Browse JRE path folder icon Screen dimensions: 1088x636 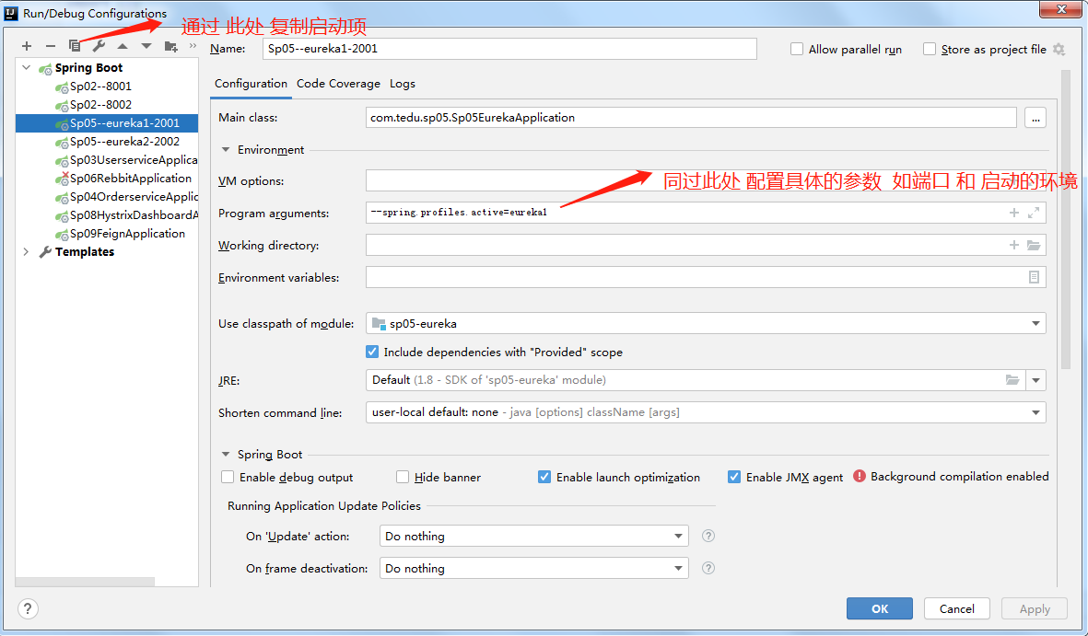1012,380
